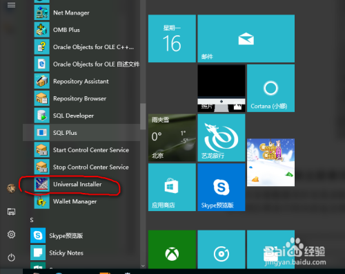Screen dimensions: 345x274
Task: Open the 艺龙旅行 tile
Action: tap(221, 138)
